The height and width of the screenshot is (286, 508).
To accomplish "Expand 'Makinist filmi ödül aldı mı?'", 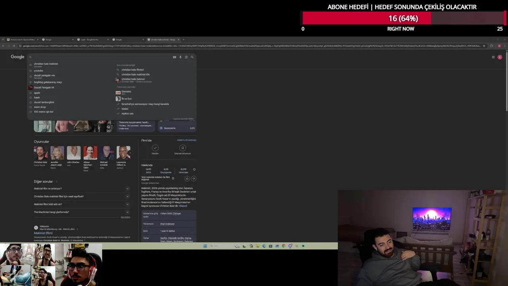I will (82, 204).
